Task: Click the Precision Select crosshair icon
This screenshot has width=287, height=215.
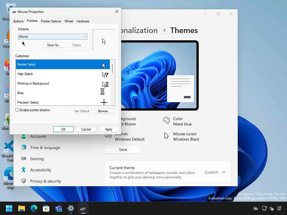Action: click(104, 102)
